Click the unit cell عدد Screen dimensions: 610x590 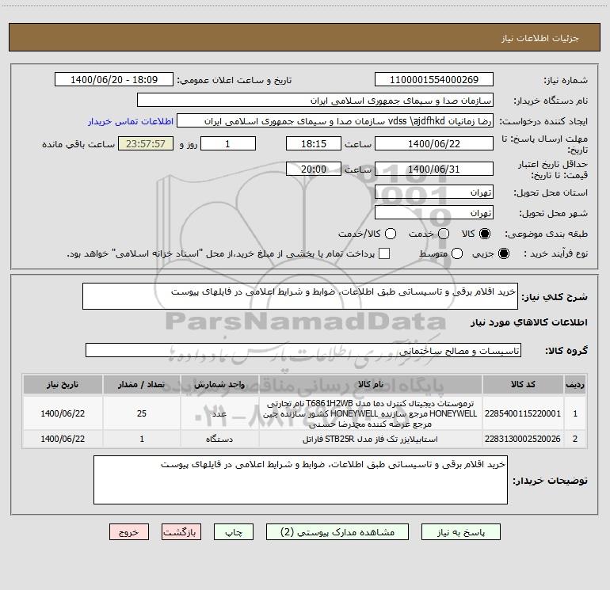click(219, 413)
